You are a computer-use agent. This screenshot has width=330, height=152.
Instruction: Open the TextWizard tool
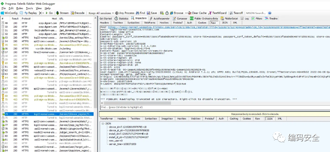click(x=217, y=13)
